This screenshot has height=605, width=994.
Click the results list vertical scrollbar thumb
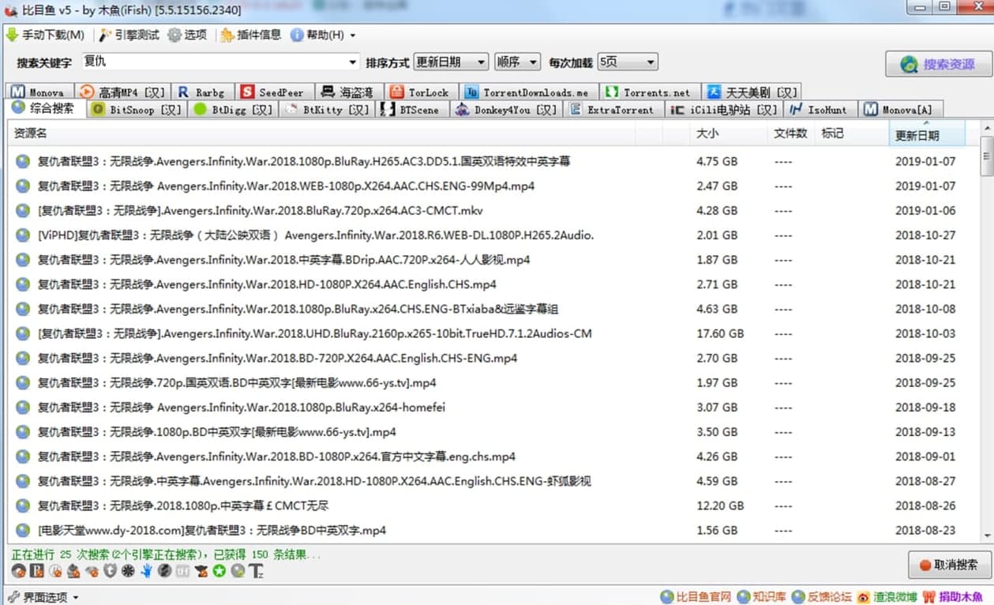tap(986, 156)
